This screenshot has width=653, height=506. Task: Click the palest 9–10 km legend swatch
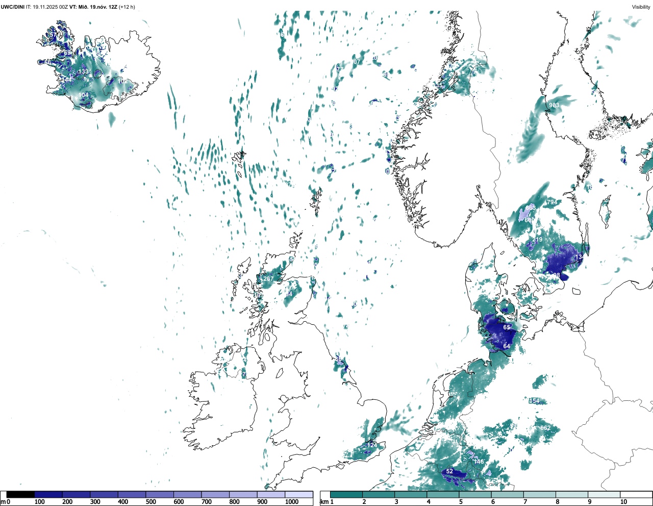tap(604, 495)
